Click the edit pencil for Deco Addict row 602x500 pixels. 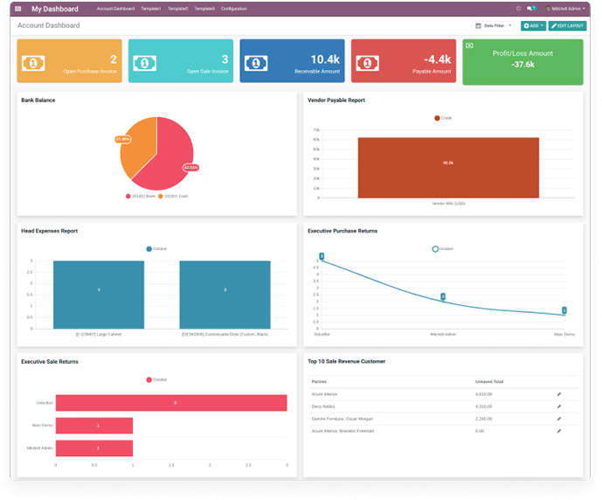[x=559, y=406]
